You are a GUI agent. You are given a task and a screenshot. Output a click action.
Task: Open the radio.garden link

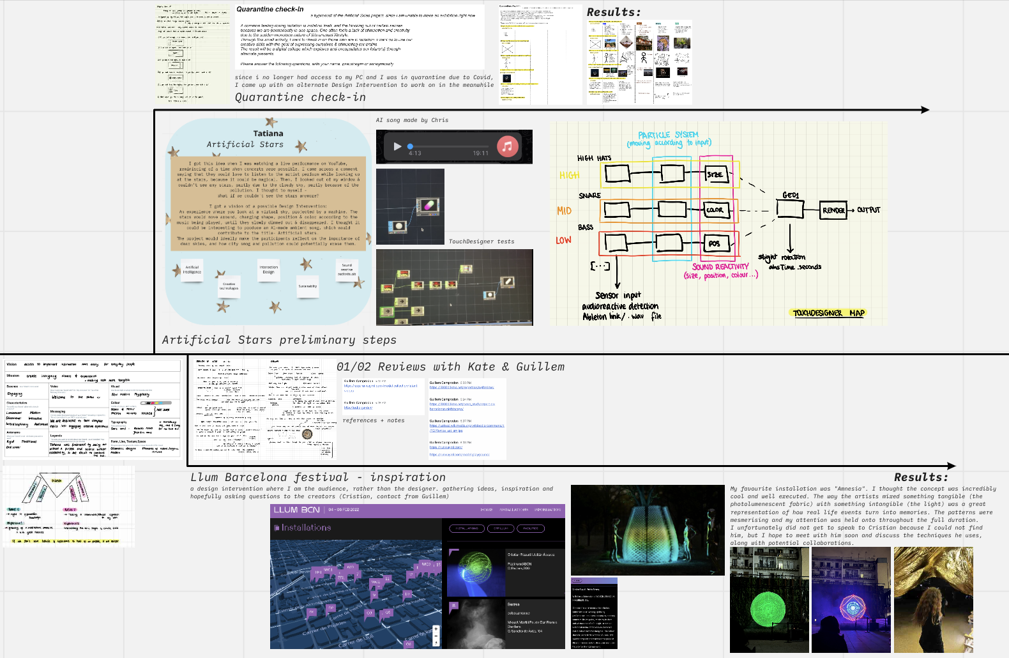coord(358,408)
